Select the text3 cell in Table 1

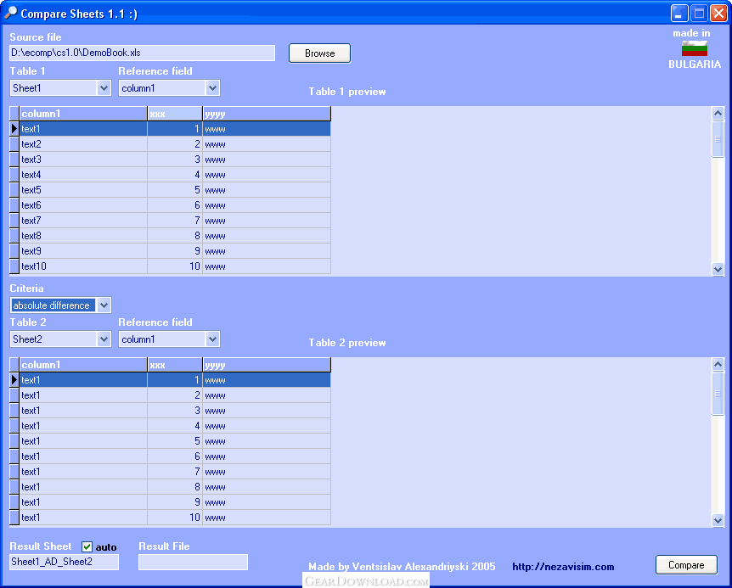click(83, 160)
